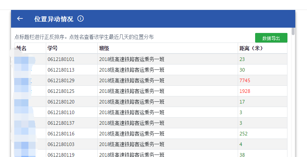
Task: Click the distance value 38
Action: [x=242, y=155]
